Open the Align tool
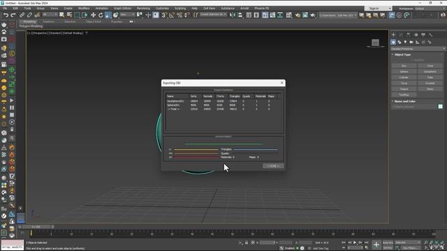 [240, 15]
